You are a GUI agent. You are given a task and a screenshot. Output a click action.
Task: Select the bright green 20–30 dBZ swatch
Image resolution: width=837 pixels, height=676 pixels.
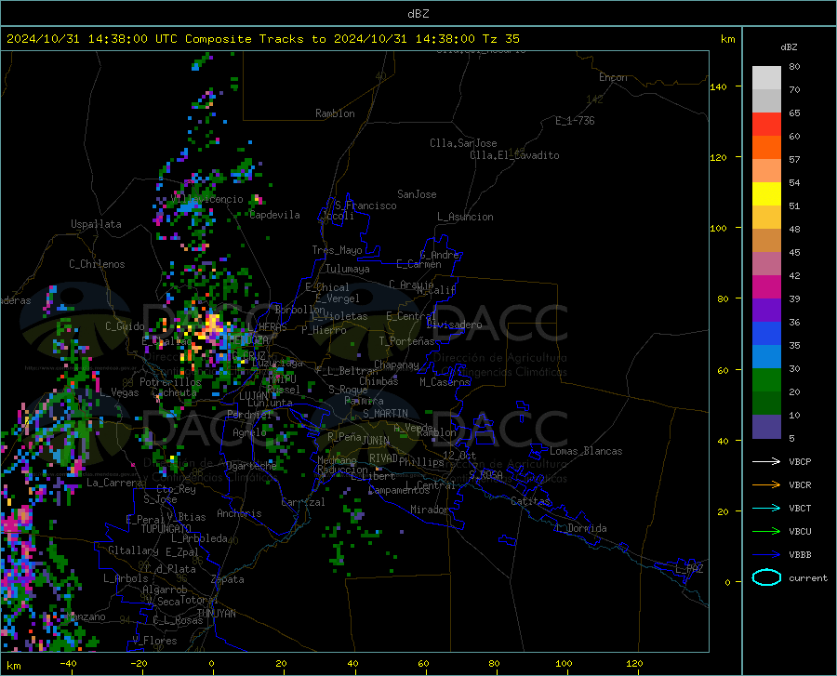(x=766, y=380)
